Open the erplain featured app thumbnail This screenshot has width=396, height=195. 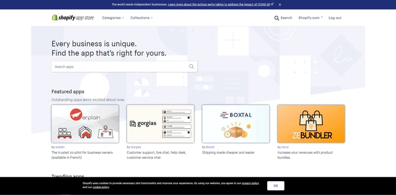click(x=85, y=124)
